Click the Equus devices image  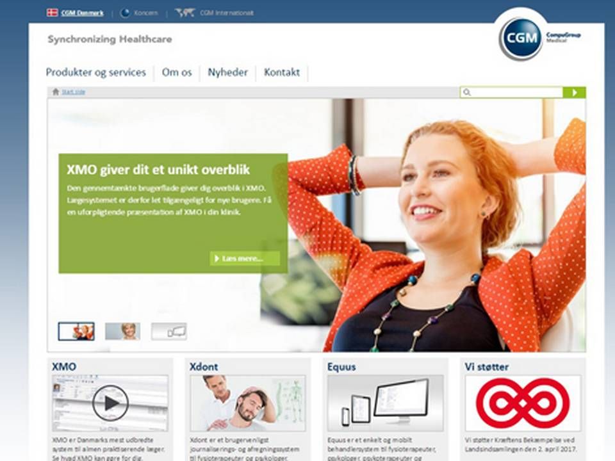(x=386, y=403)
